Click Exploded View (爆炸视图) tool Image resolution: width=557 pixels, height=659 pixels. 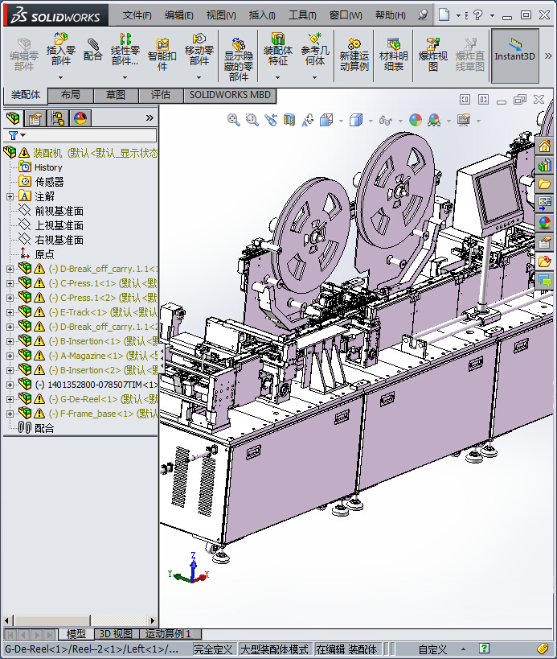[432, 54]
